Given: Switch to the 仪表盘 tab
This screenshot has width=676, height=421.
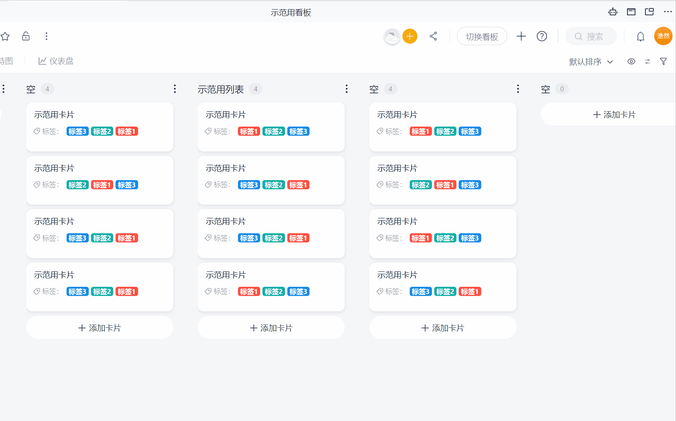Looking at the screenshot, I should [x=56, y=61].
